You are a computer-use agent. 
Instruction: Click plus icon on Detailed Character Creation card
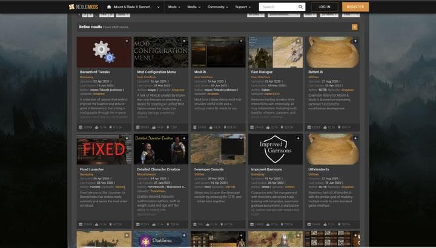(184, 138)
